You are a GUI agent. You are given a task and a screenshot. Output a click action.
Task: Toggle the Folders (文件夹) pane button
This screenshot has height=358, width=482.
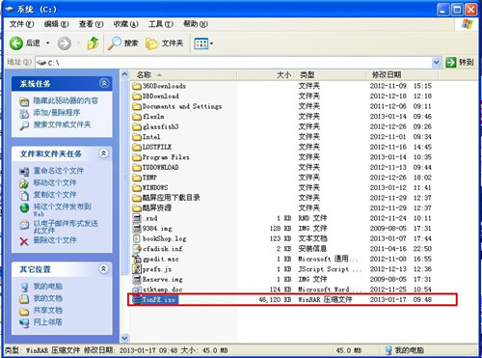coord(164,43)
